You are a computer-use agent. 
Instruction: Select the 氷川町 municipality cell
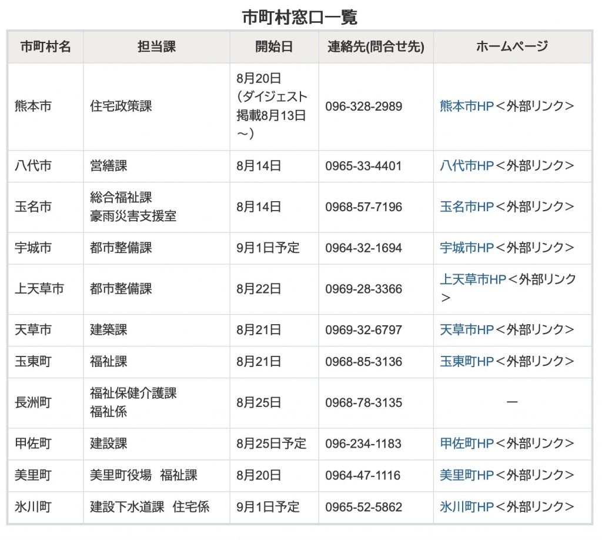point(46,508)
